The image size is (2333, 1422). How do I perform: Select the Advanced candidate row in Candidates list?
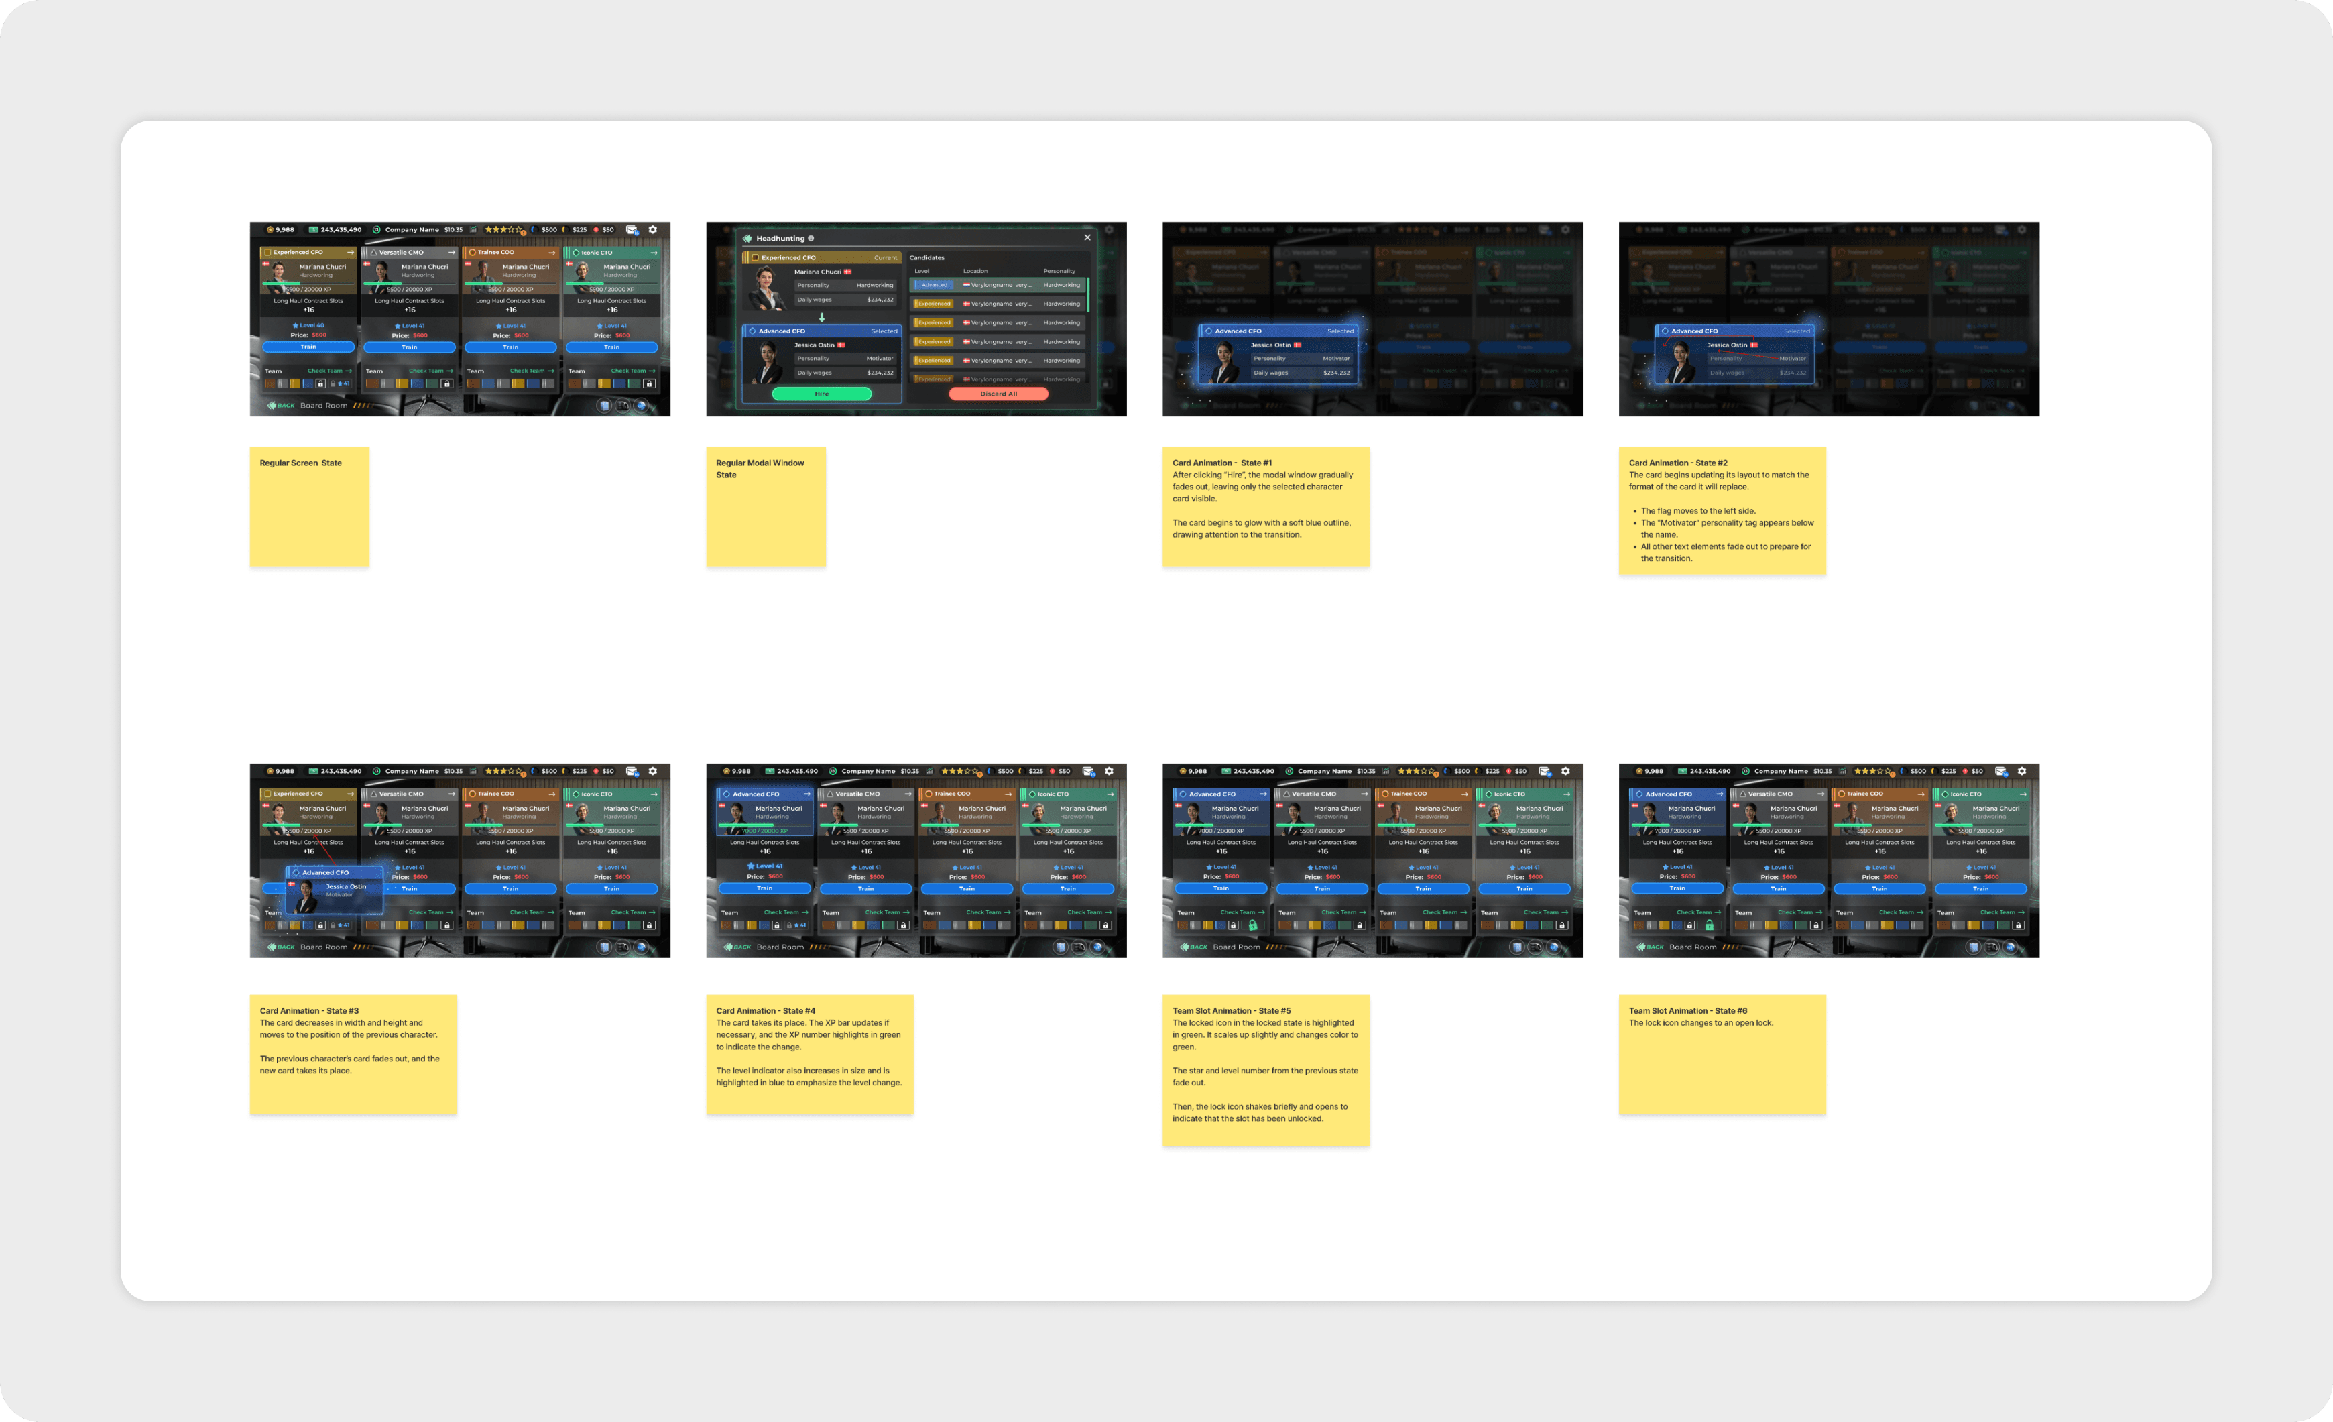(998, 285)
